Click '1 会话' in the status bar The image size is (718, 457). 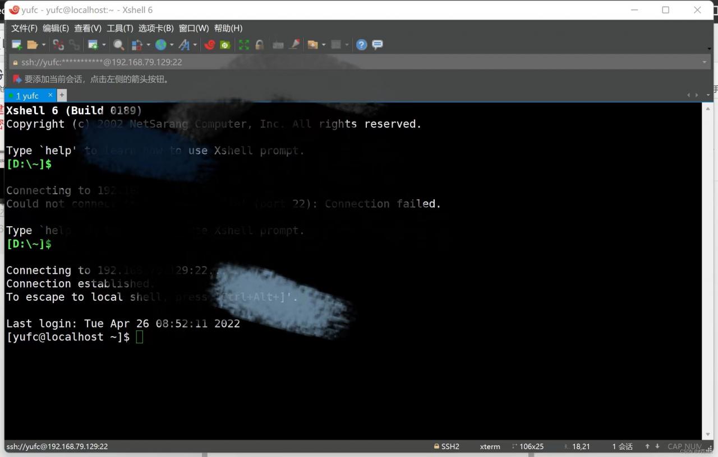click(x=622, y=446)
